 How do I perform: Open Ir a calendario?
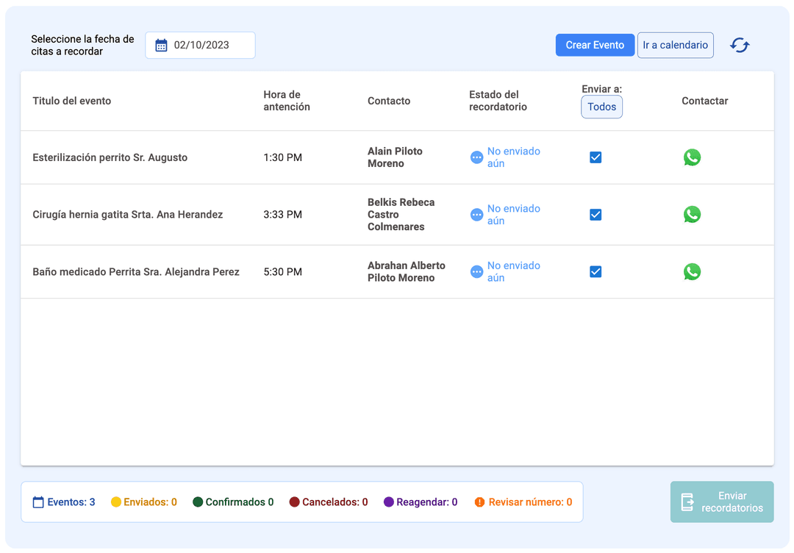coord(676,45)
